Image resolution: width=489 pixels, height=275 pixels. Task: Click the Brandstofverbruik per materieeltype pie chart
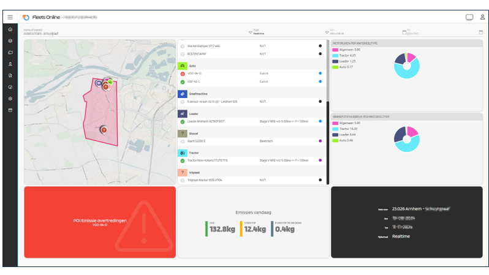coord(407,139)
